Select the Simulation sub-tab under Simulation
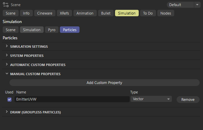The height and width of the screenshot is (130, 203). click(32, 30)
